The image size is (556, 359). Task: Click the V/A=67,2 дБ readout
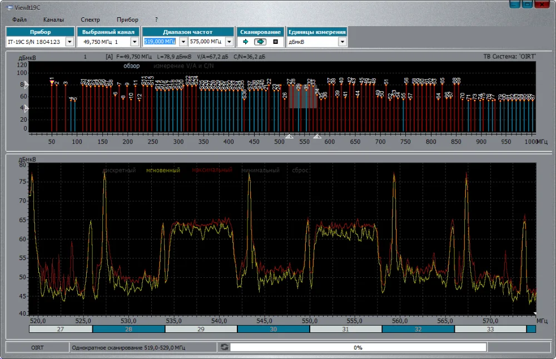212,57
